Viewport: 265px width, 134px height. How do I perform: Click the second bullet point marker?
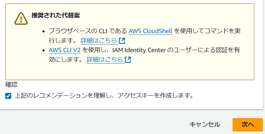[44, 50]
